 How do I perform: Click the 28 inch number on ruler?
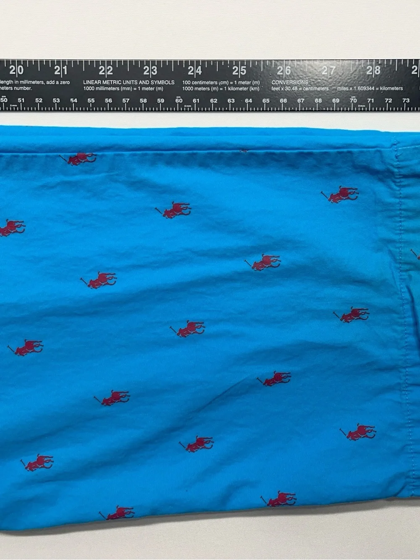(x=373, y=70)
